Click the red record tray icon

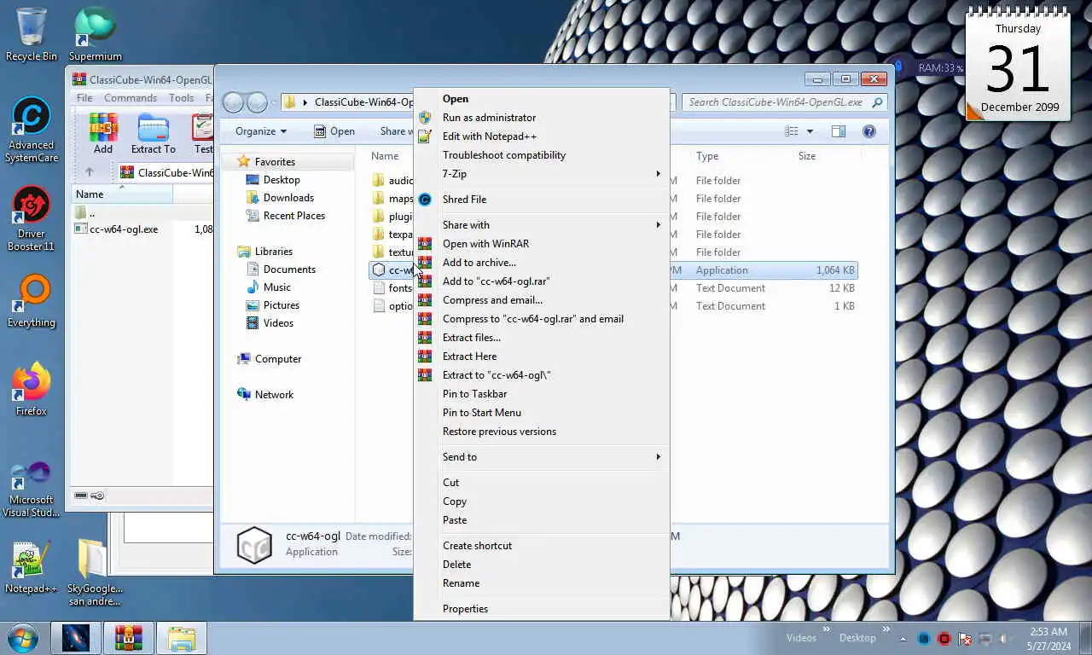tap(944, 638)
